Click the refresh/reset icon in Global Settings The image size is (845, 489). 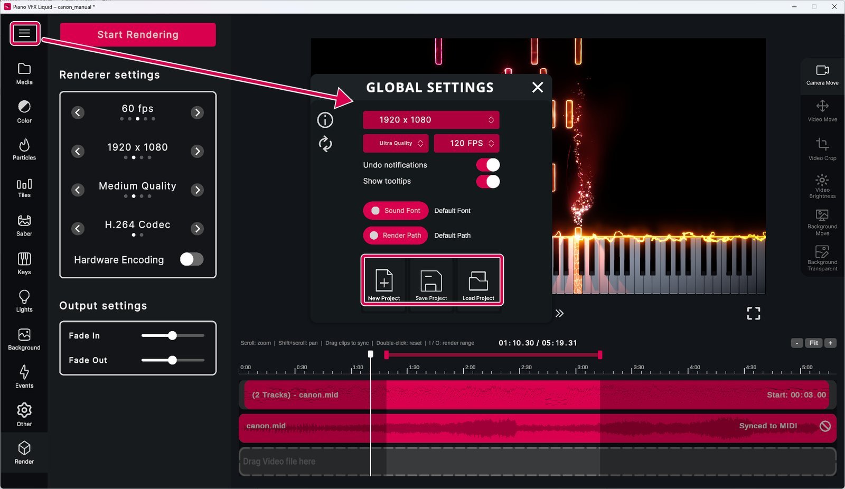point(325,144)
